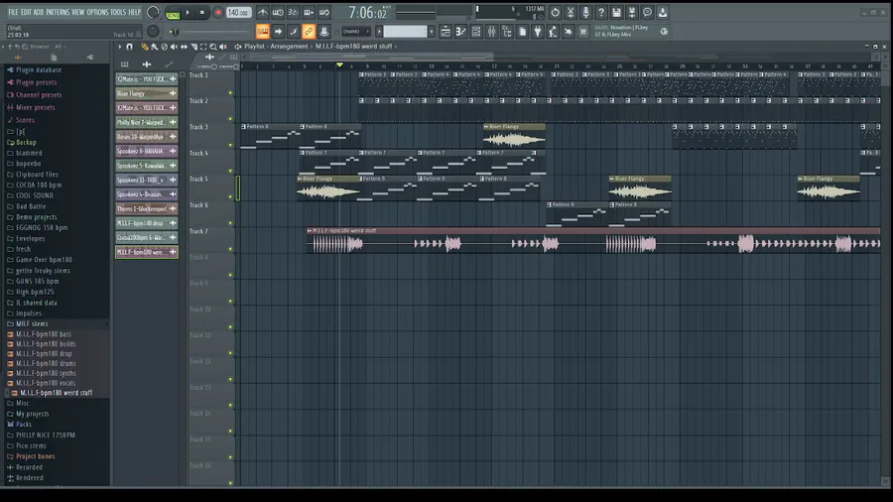
Task: Open M.I.L.F-bpm180 vocals in browser
Action: 46,383
